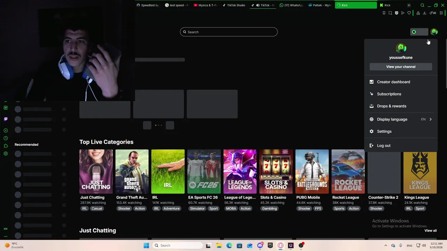The width and height of the screenshot is (447, 251).
Task: Bookmark page with heart icon
Action: [409, 13]
